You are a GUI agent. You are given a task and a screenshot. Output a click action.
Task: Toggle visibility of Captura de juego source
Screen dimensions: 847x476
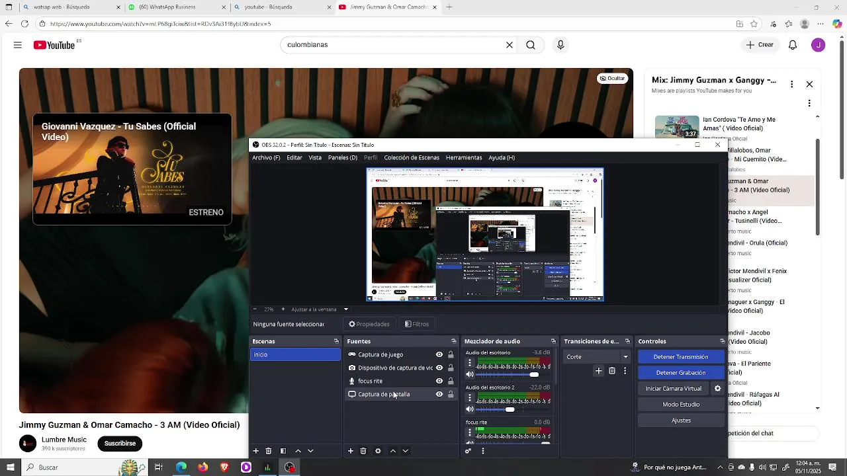pos(439,354)
